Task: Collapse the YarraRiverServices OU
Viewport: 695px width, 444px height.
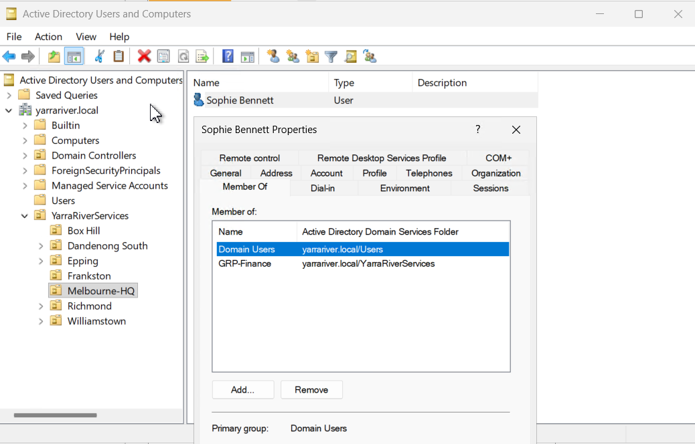Action: [25, 215]
